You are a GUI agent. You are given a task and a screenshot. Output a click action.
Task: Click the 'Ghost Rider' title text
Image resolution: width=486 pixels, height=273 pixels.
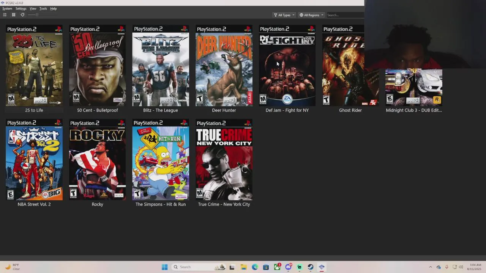350,110
